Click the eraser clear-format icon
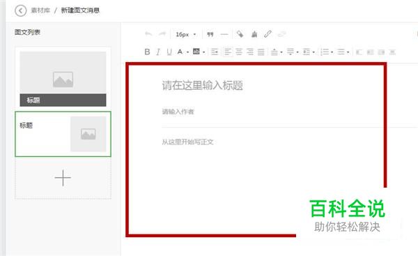 click(240, 34)
